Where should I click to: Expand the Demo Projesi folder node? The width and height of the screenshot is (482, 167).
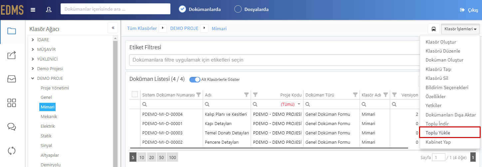[33, 69]
